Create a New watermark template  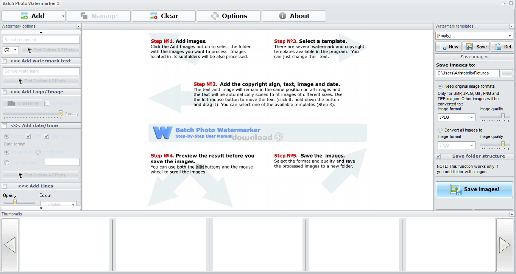449,47
